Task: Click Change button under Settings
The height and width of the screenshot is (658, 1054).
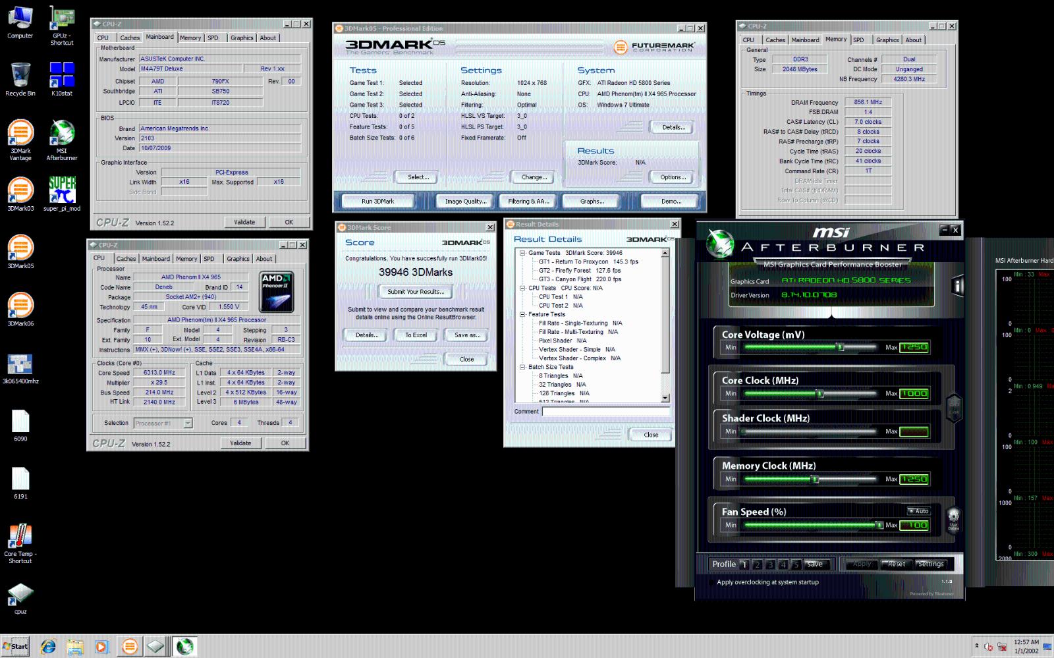Action: pyautogui.click(x=534, y=177)
